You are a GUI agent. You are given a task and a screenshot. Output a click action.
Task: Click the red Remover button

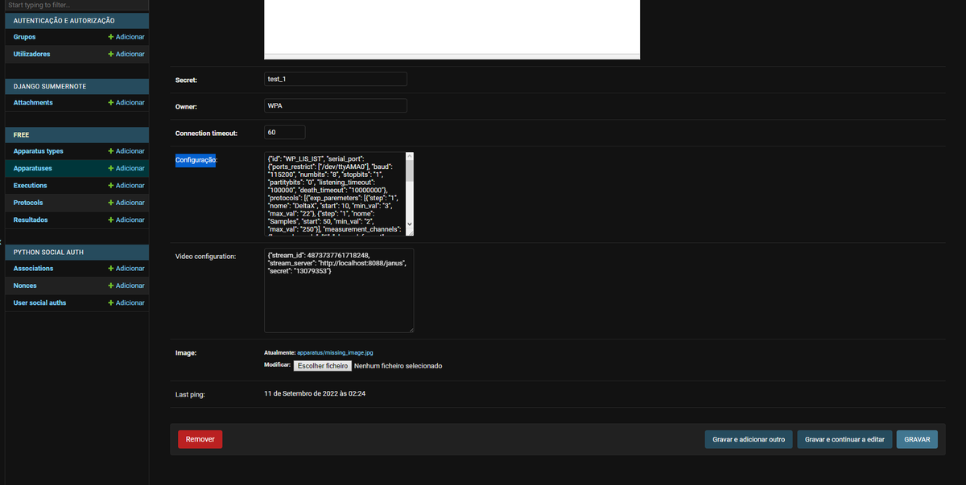click(x=200, y=439)
